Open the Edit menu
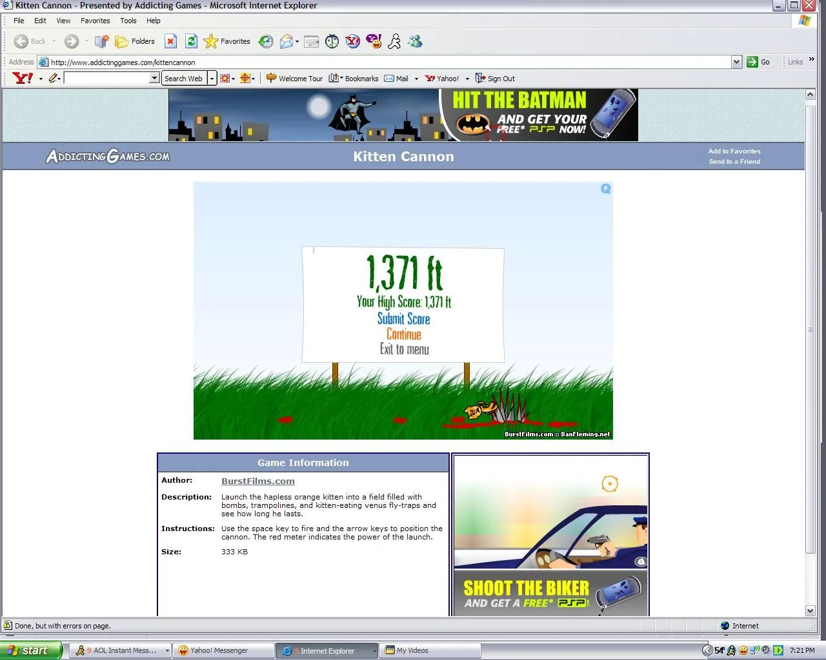Viewport: 826px width, 660px height. (x=40, y=21)
